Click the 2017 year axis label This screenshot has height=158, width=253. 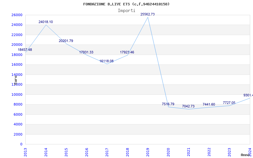[x=107, y=152]
